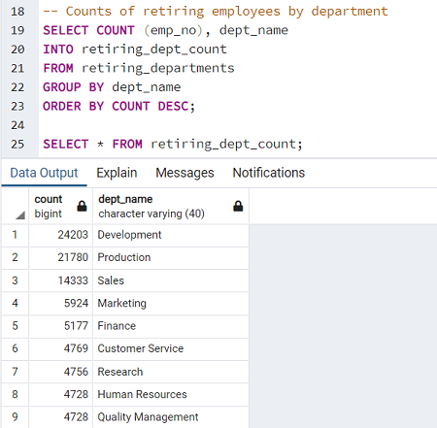Place cursor on editor line 25 query
The width and height of the screenshot is (437, 428).
(x=173, y=144)
